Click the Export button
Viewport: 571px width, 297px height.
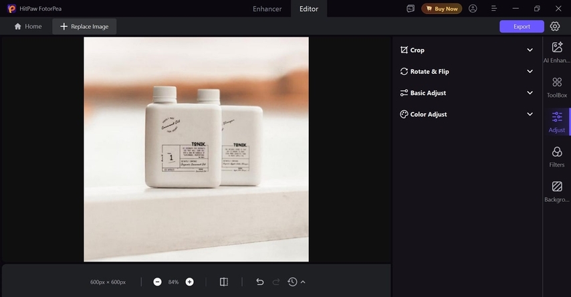point(522,26)
